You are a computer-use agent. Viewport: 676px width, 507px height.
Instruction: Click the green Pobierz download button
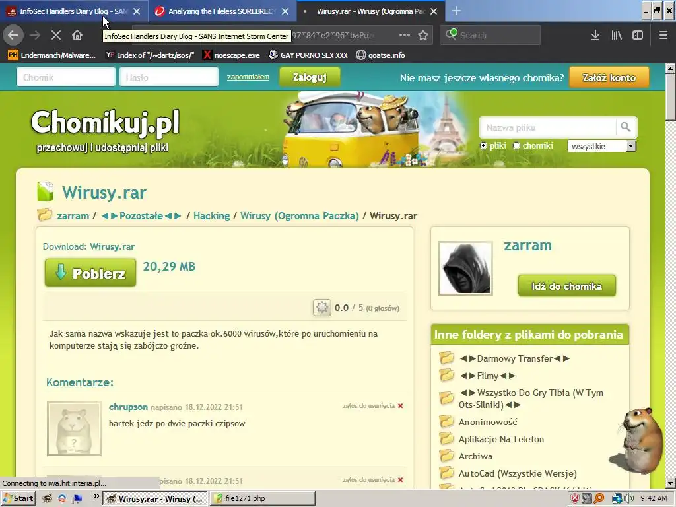click(90, 273)
